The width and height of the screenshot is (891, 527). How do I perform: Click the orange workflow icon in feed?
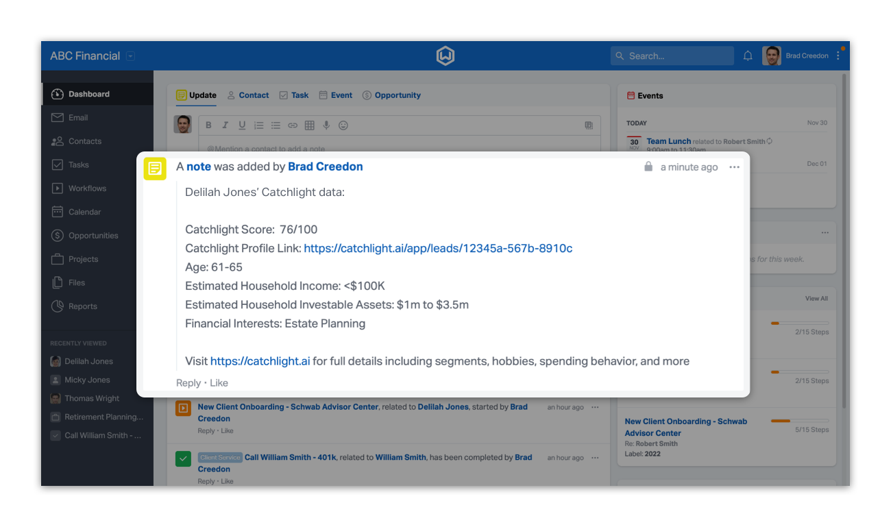pos(183,408)
